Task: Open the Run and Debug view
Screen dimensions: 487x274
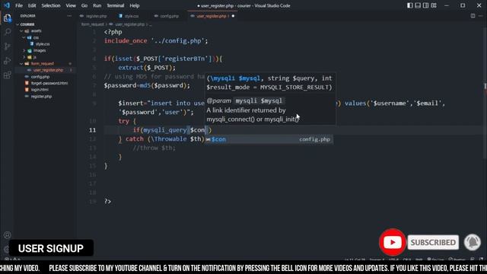Action: [8, 61]
